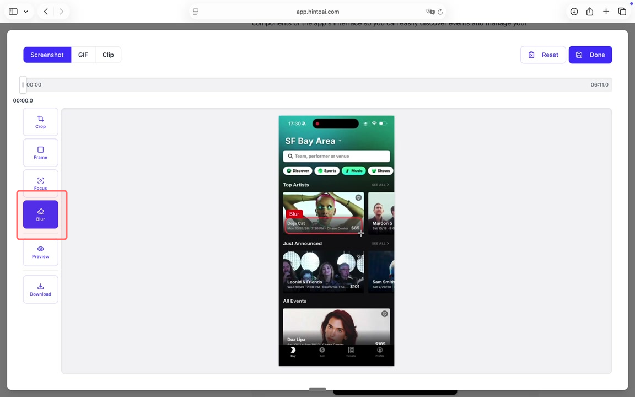Go back with browser back arrow
Viewport: 635px width, 397px height.
(x=46, y=12)
